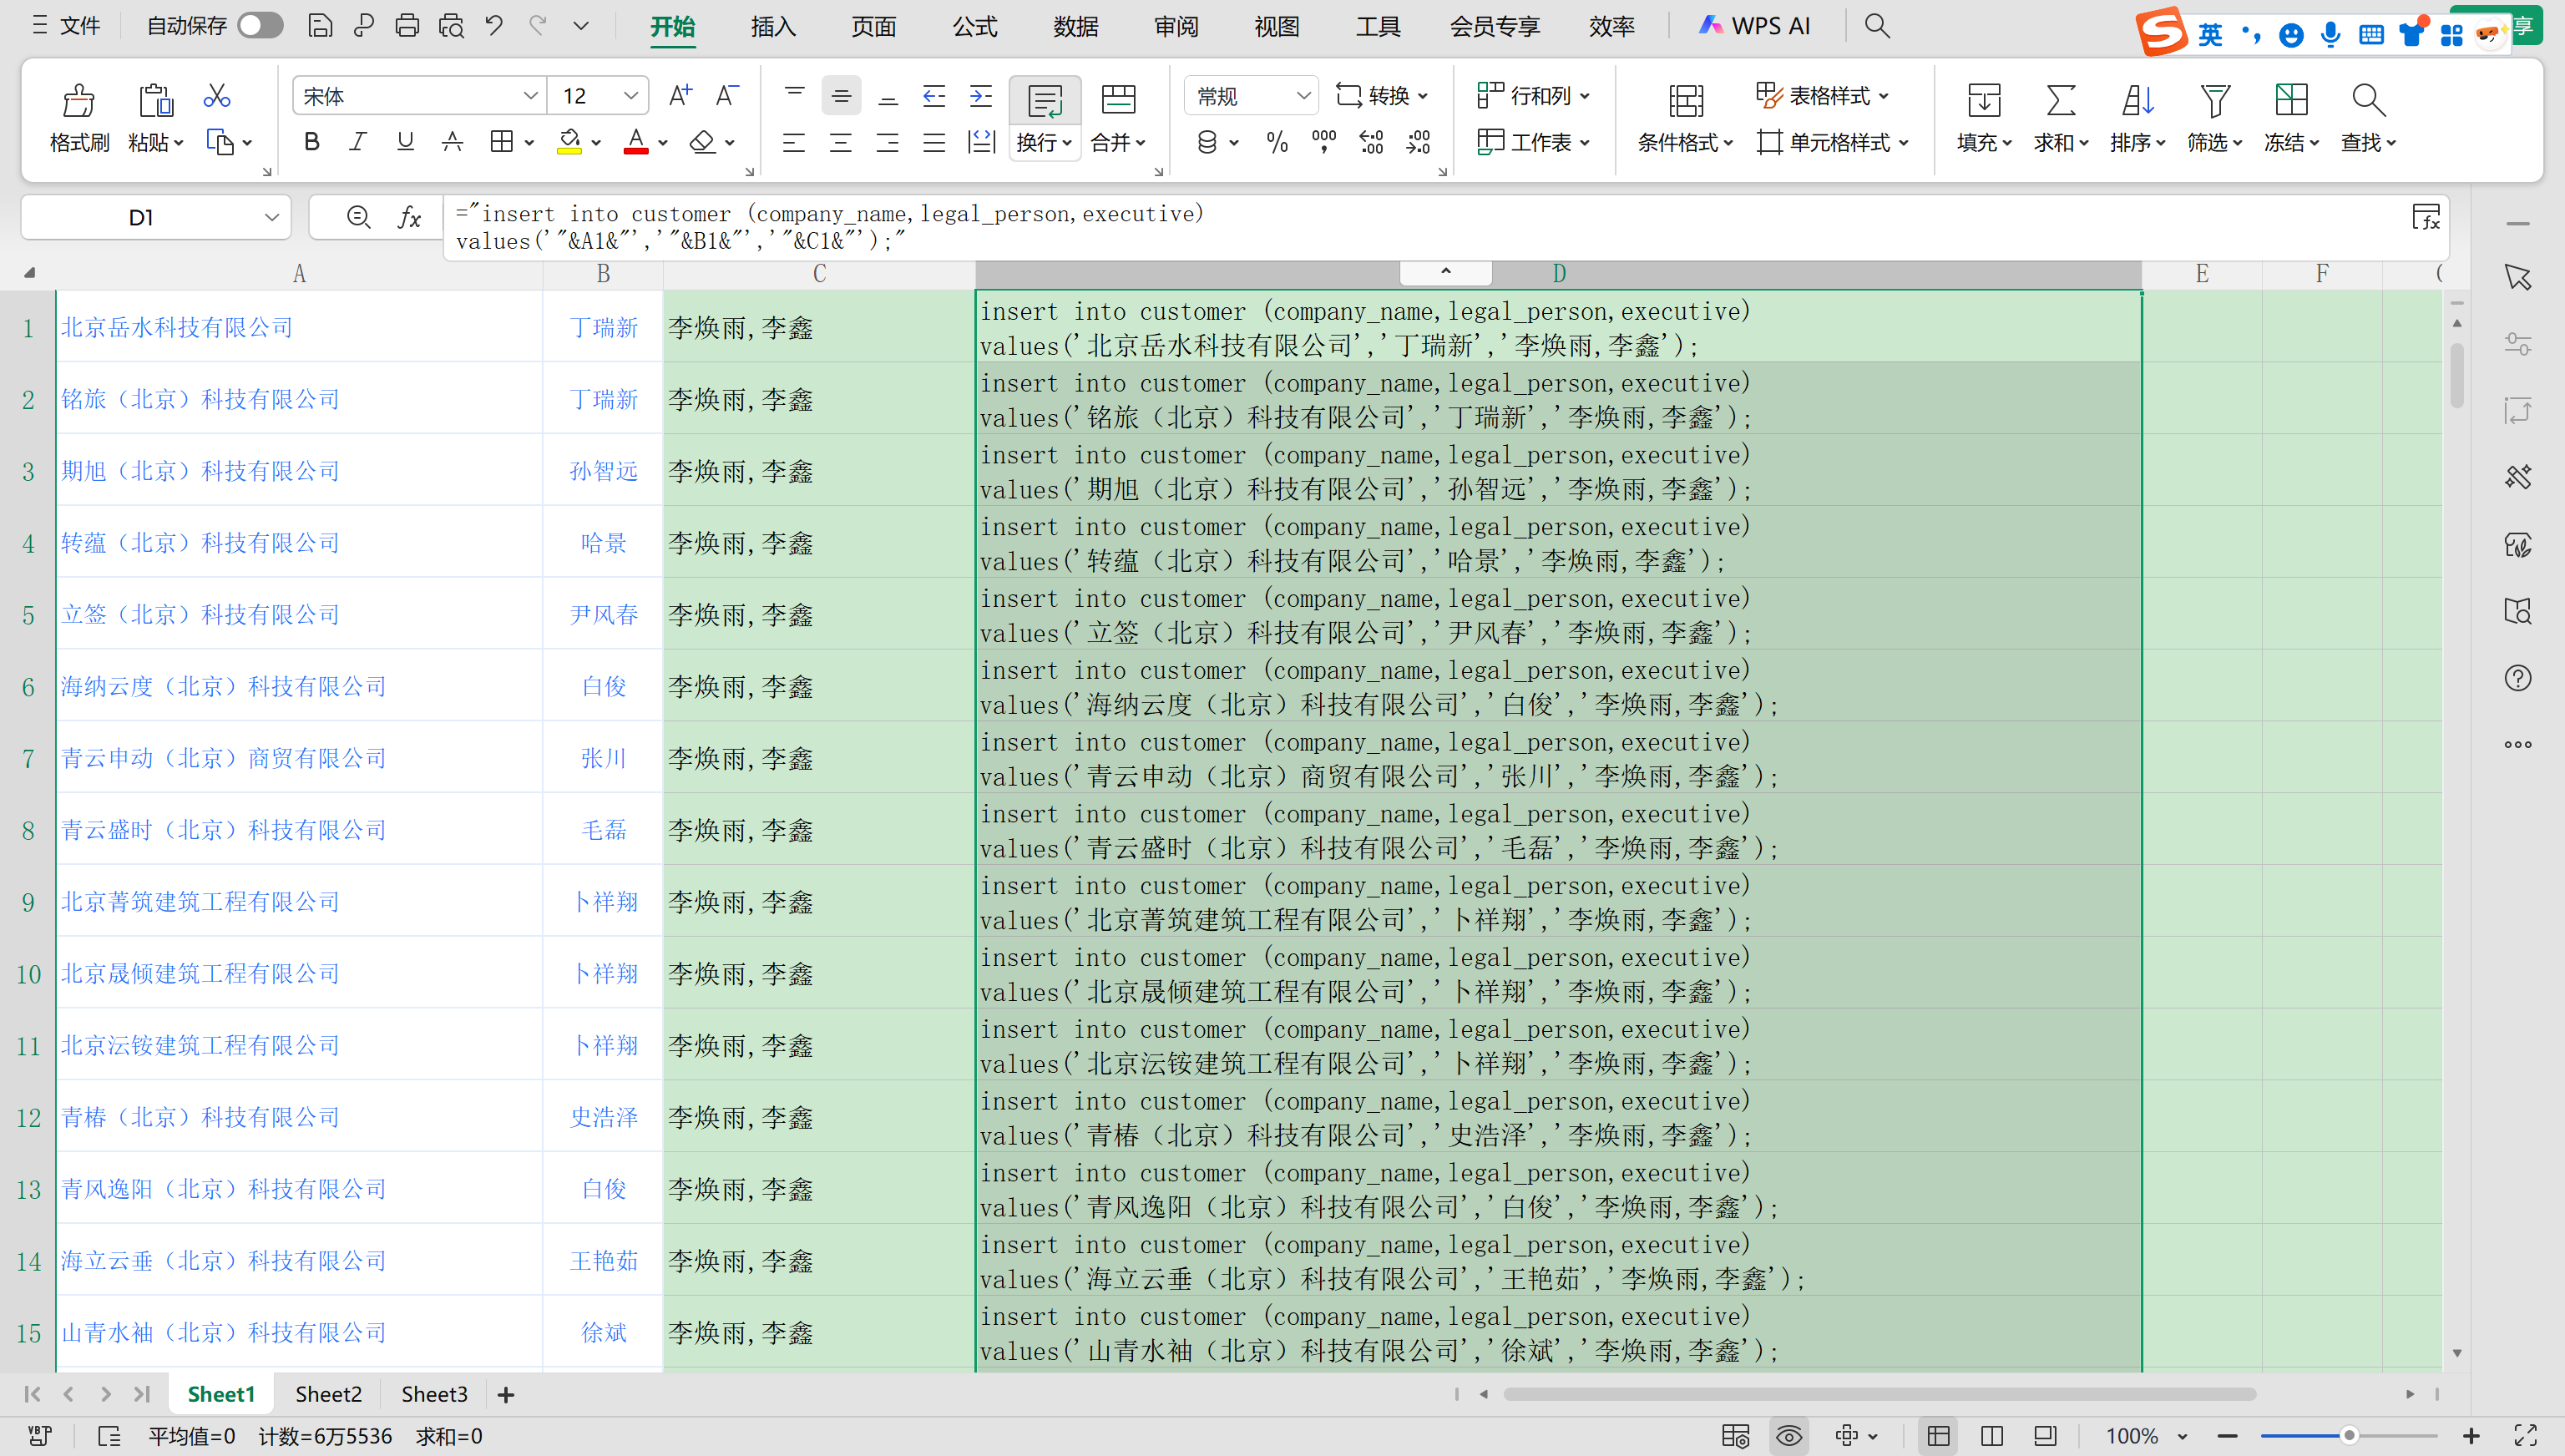Toggle Wrap Text (换行) button
The width and height of the screenshot is (2565, 1456).
(x=1045, y=117)
